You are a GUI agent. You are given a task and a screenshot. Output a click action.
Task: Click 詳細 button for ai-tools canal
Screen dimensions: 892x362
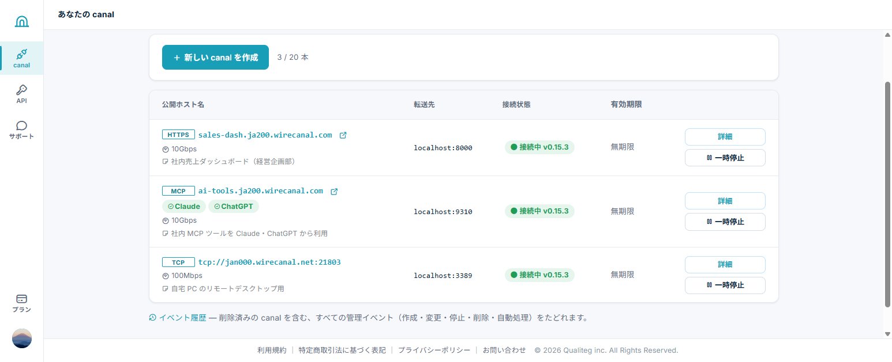[725, 201]
